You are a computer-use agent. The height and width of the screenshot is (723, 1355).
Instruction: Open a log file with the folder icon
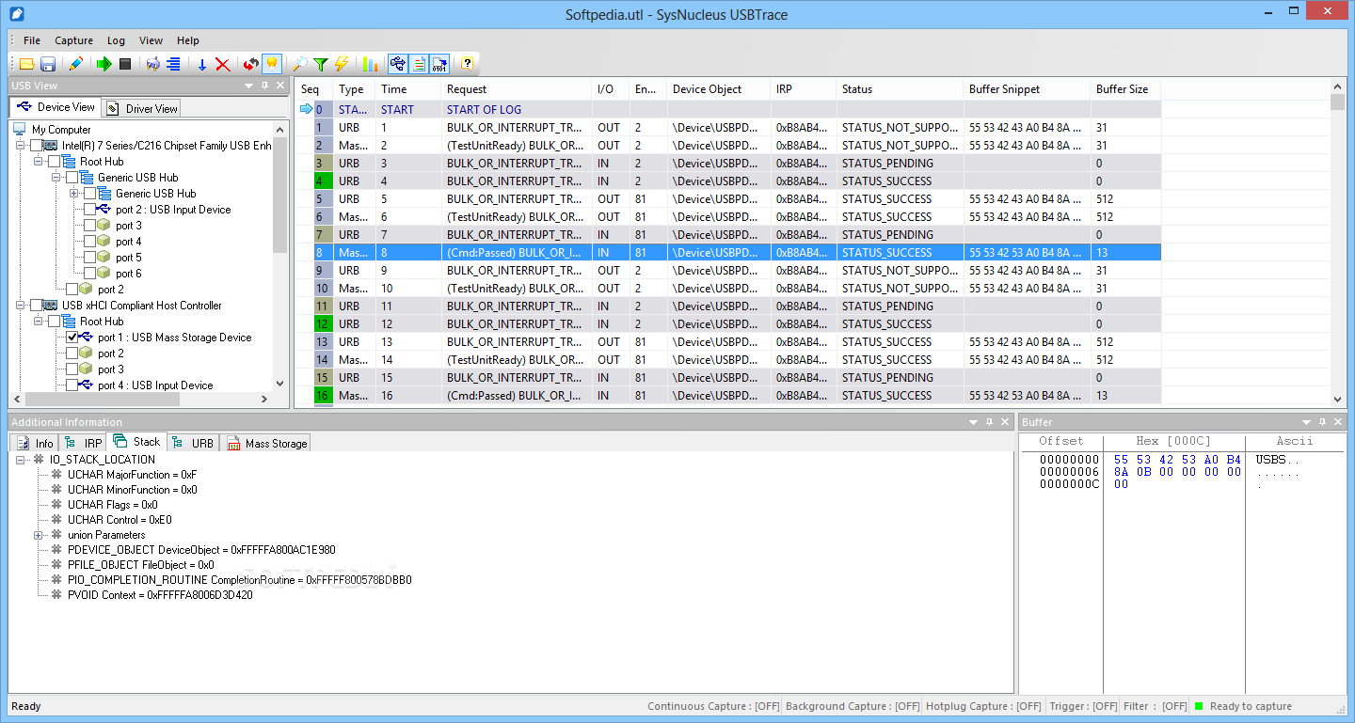click(27, 64)
